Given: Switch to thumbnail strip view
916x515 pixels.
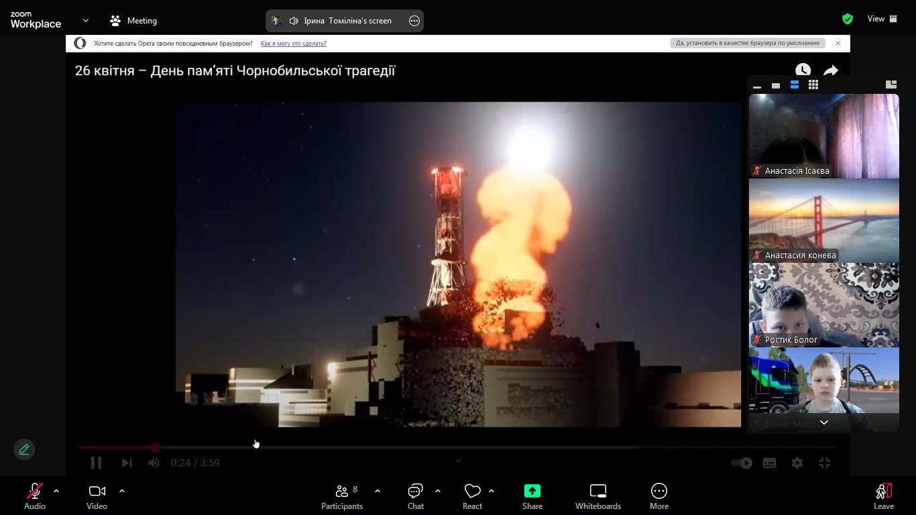Looking at the screenshot, I should click(x=795, y=85).
